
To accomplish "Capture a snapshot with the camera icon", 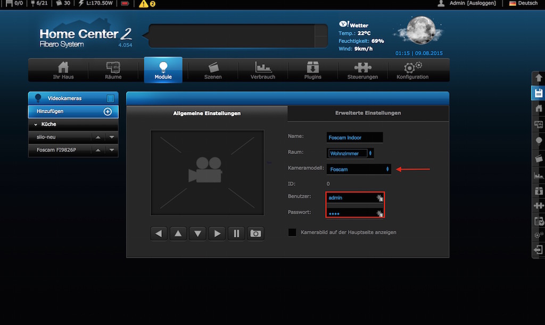I will click(255, 233).
